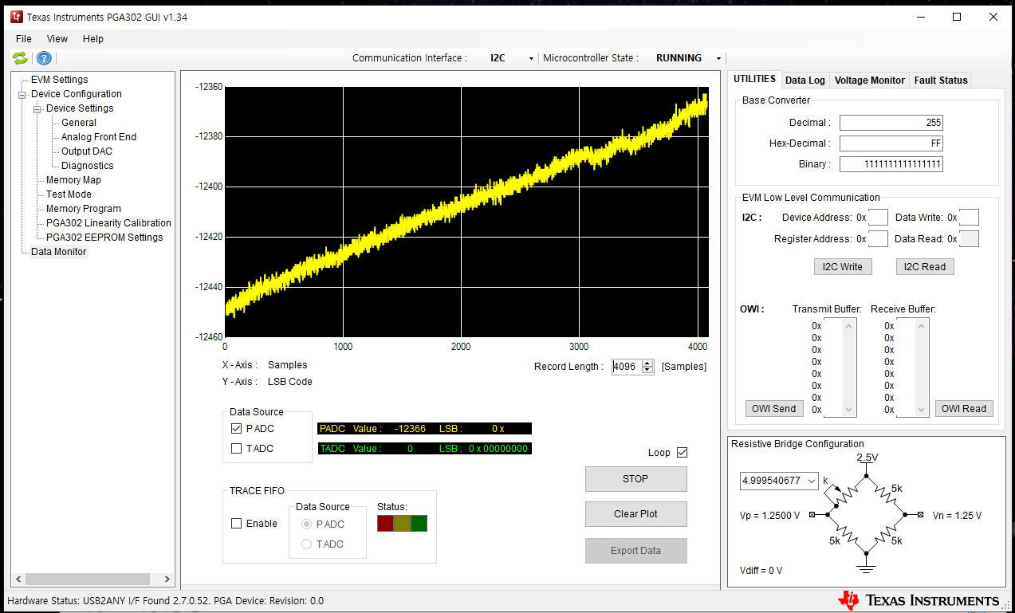This screenshot has height=613, width=1015.
Task: Click the I2C Write button
Action: pos(843,266)
